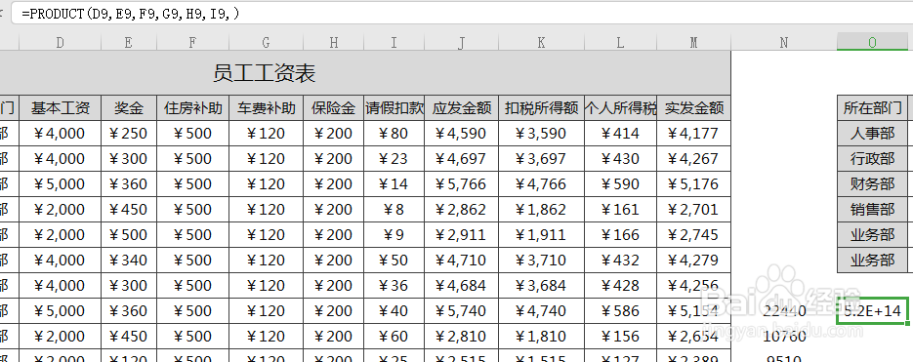Viewport: 913px width, 362px height.
Task: Click the 车费补助 header cell
Action: pos(267,107)
